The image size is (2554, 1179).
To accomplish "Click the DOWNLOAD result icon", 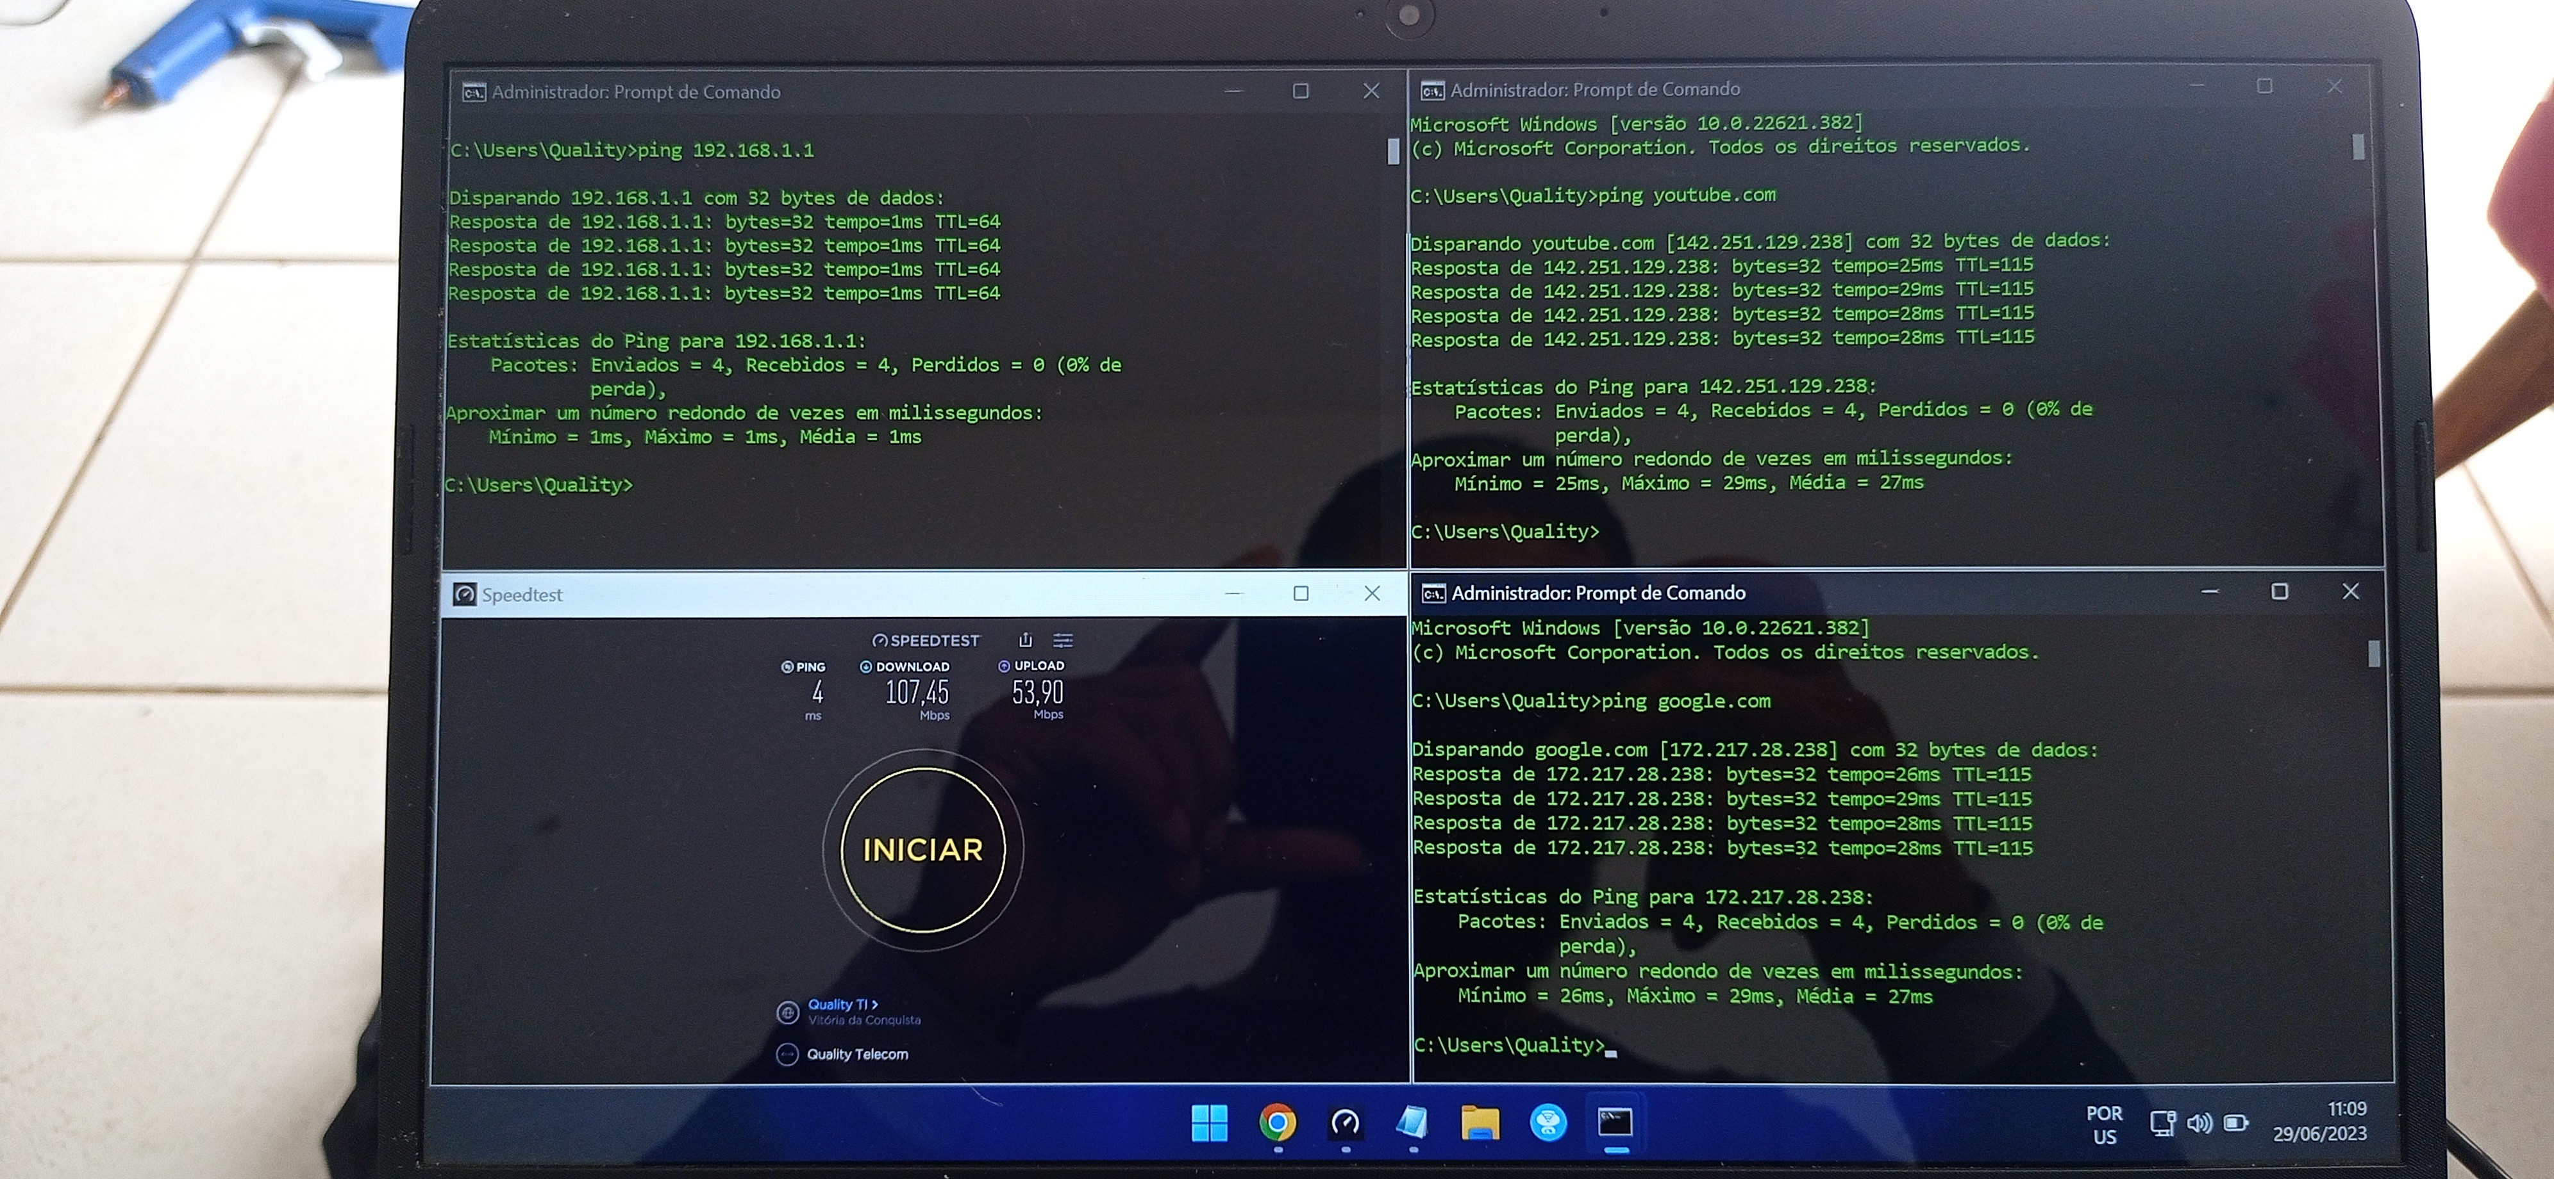I will click(865, 667).
